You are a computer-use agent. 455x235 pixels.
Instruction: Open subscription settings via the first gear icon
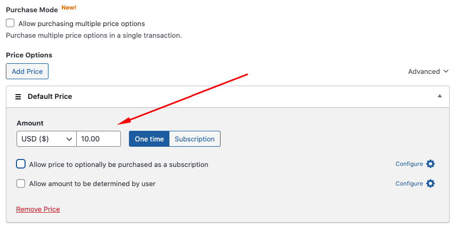[430, 164]
